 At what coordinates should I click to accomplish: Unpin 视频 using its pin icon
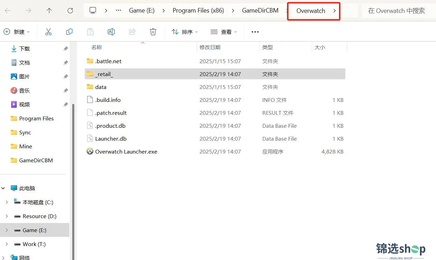pos(66,105)
